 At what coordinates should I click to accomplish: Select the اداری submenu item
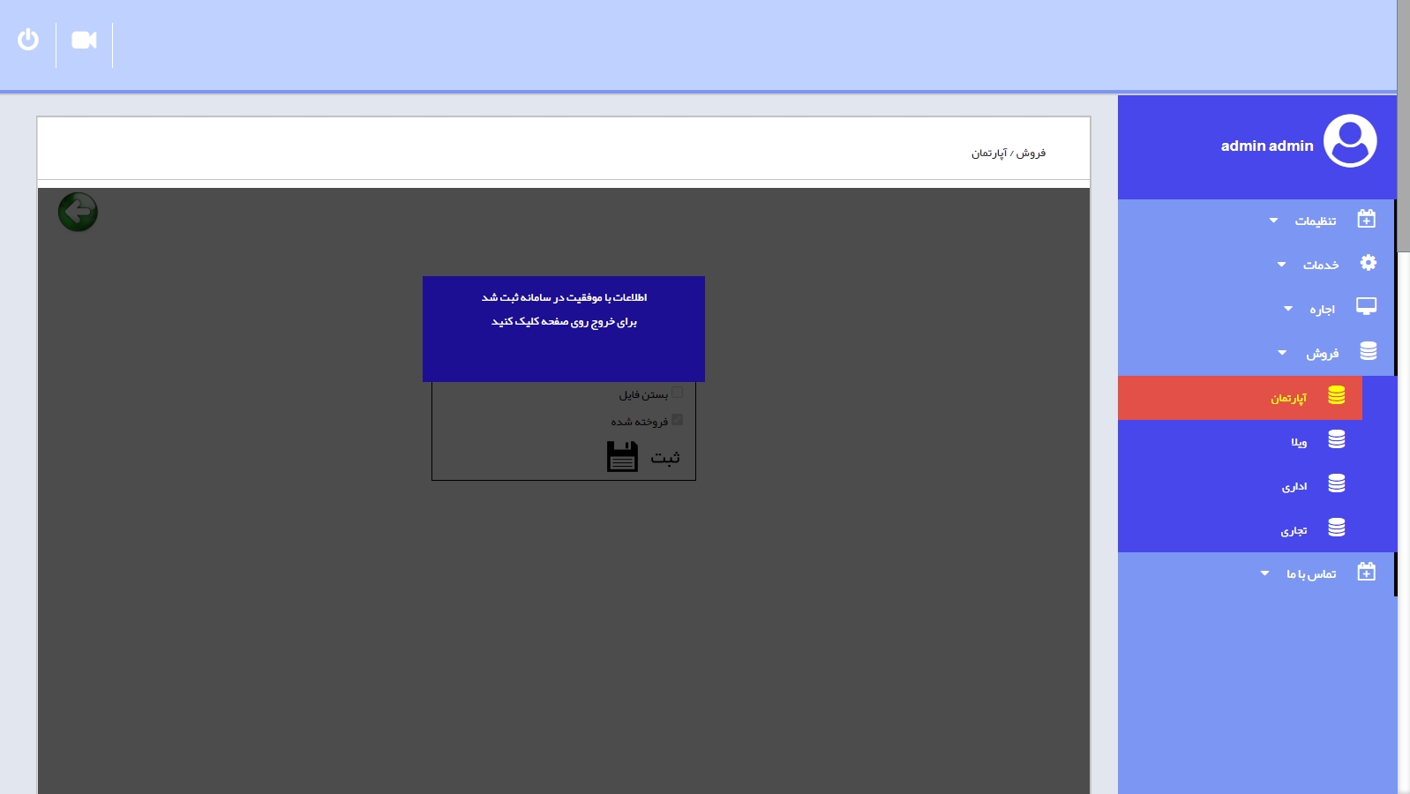click(x=1294, y=486)
